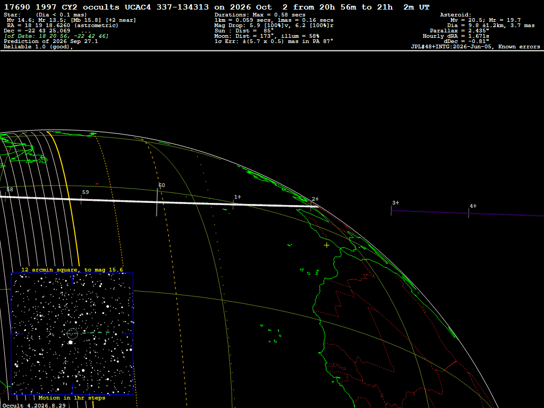Click the 60 minute marker label
This screenshot has width=544, height=408.
[161, 185]
